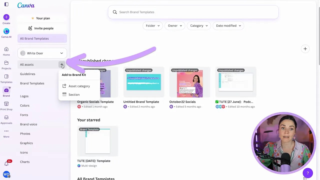Open Brand Templates sidebar item

coord(32,83)
